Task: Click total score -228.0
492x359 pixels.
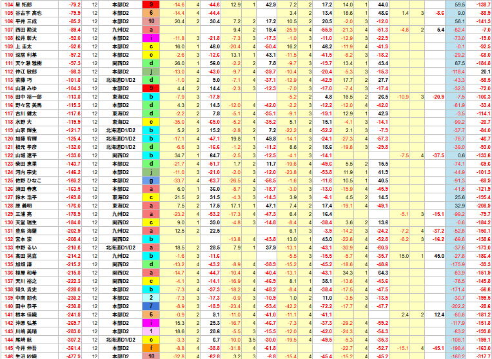Action: tap(74, 289)
